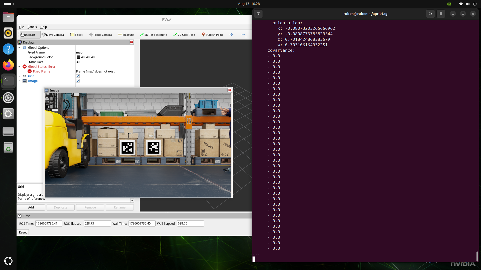Click the Wall Elapsed field

[x=190, y=223]
